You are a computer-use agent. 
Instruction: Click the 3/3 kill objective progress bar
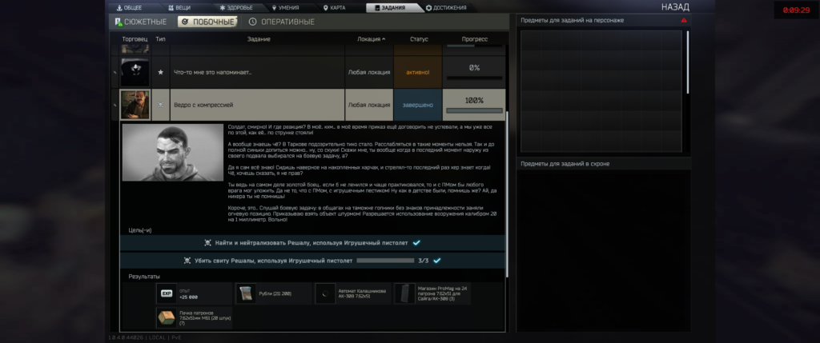click(384, 260)
